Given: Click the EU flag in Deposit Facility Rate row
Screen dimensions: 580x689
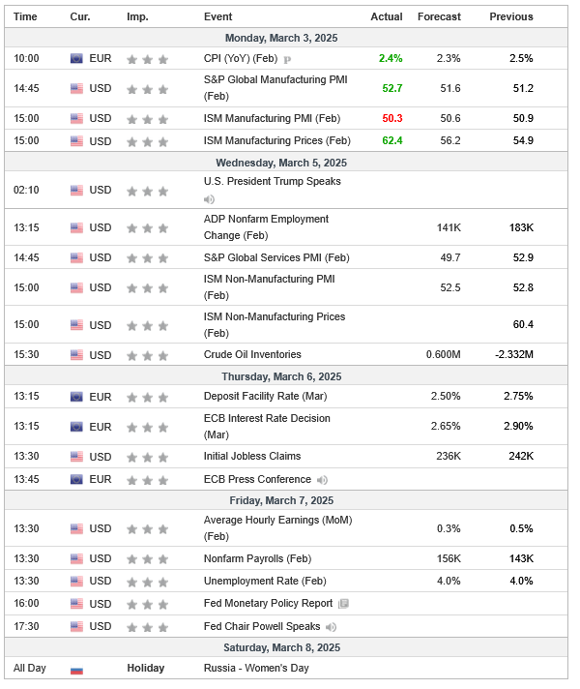Looking at the screenshot, I should coord(76,397).
